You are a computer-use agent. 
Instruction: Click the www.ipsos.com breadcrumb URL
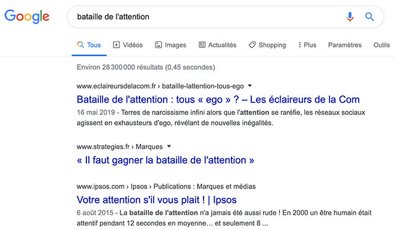pyautogui.click(x=166, y=186)
